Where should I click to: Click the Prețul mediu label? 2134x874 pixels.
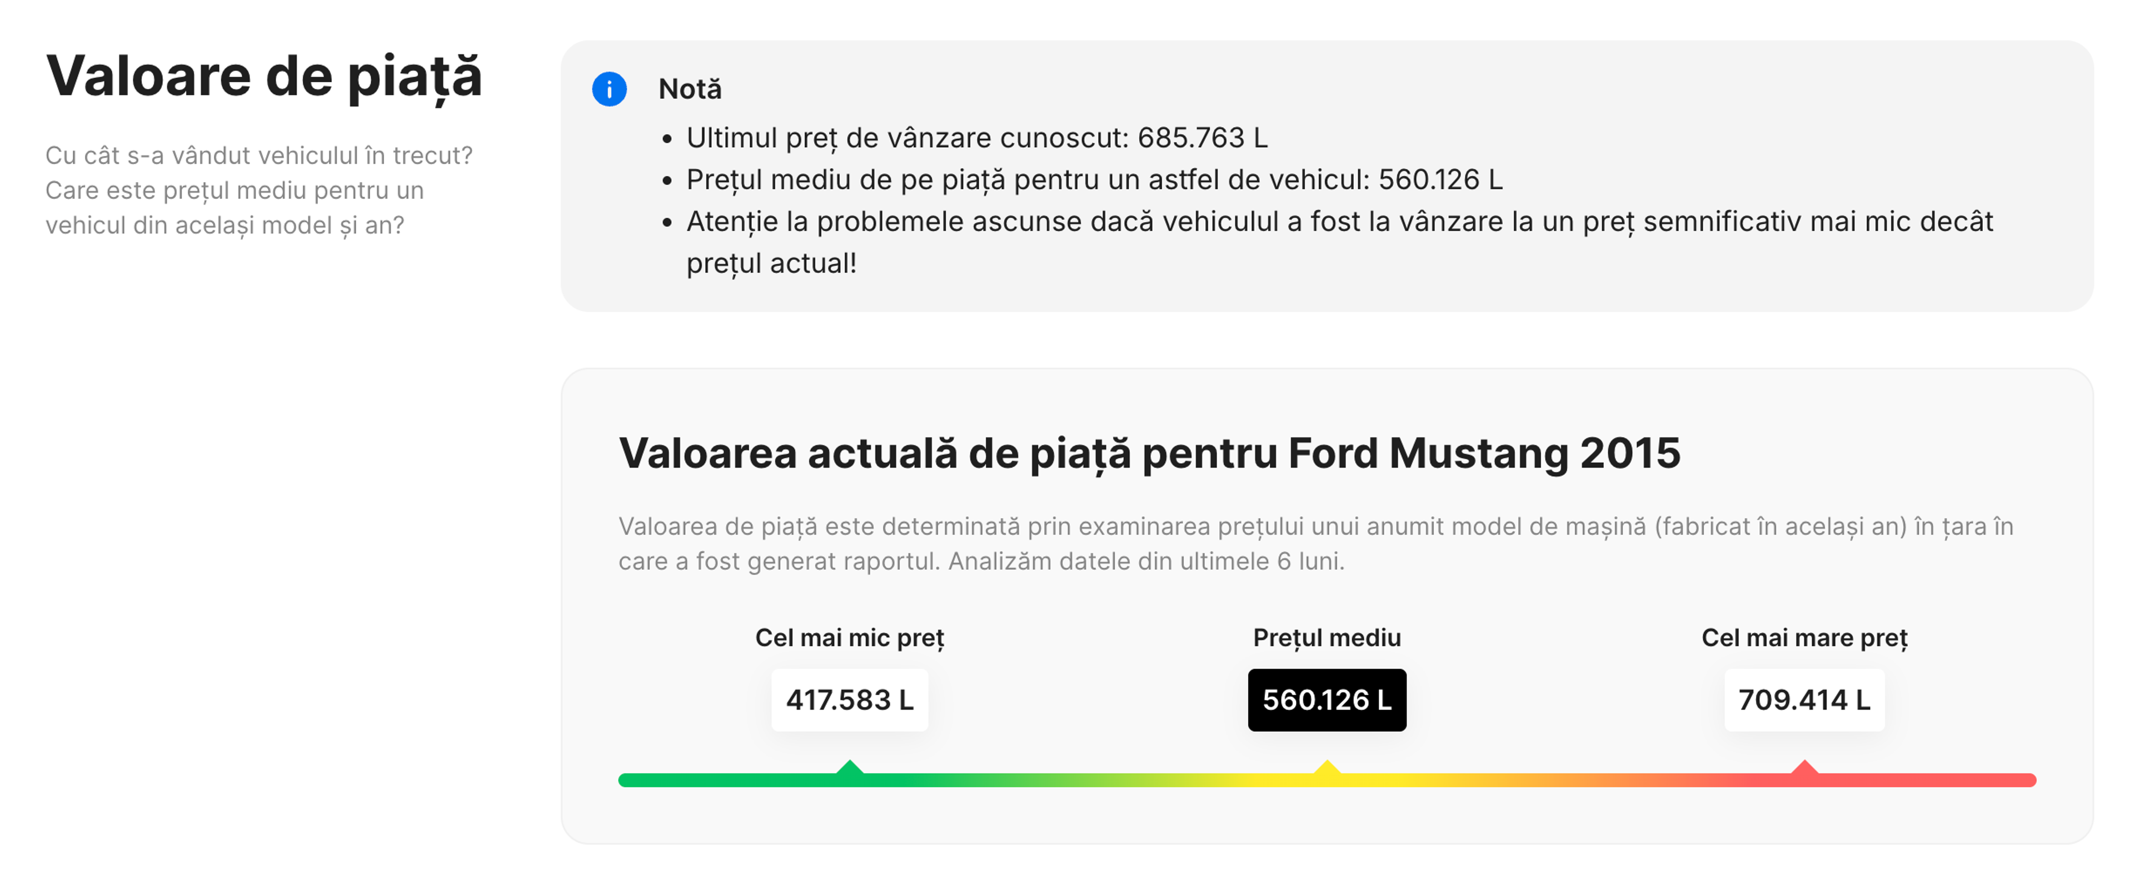tap(1325, 637)
